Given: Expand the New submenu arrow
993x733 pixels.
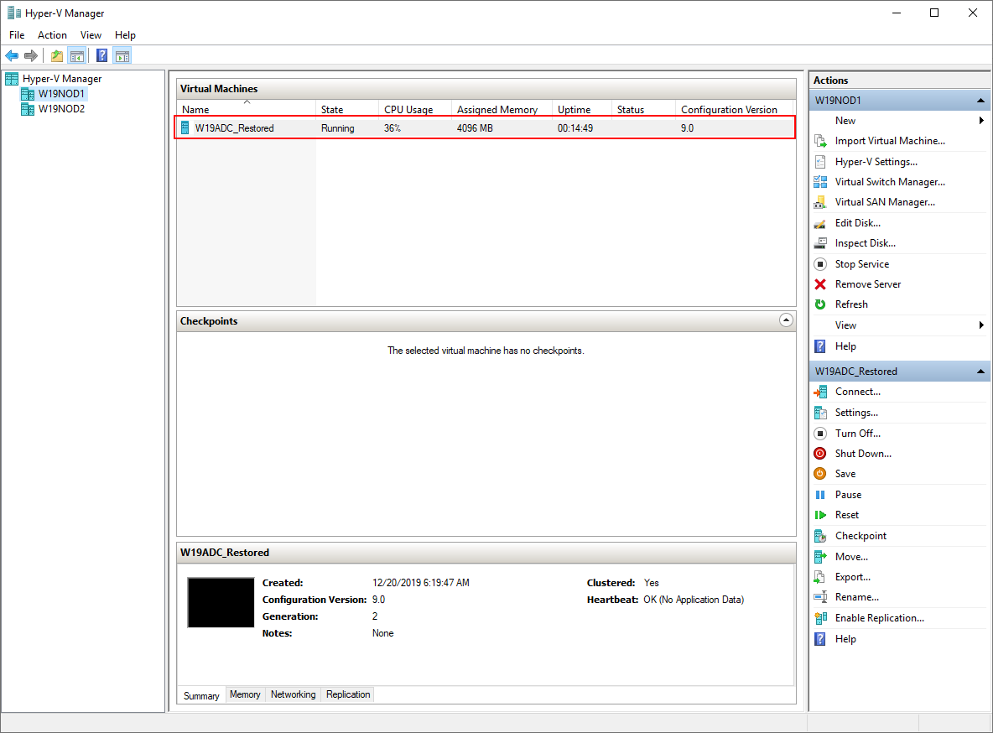Looking at the screenshot, I should click(x=981, y=121).
